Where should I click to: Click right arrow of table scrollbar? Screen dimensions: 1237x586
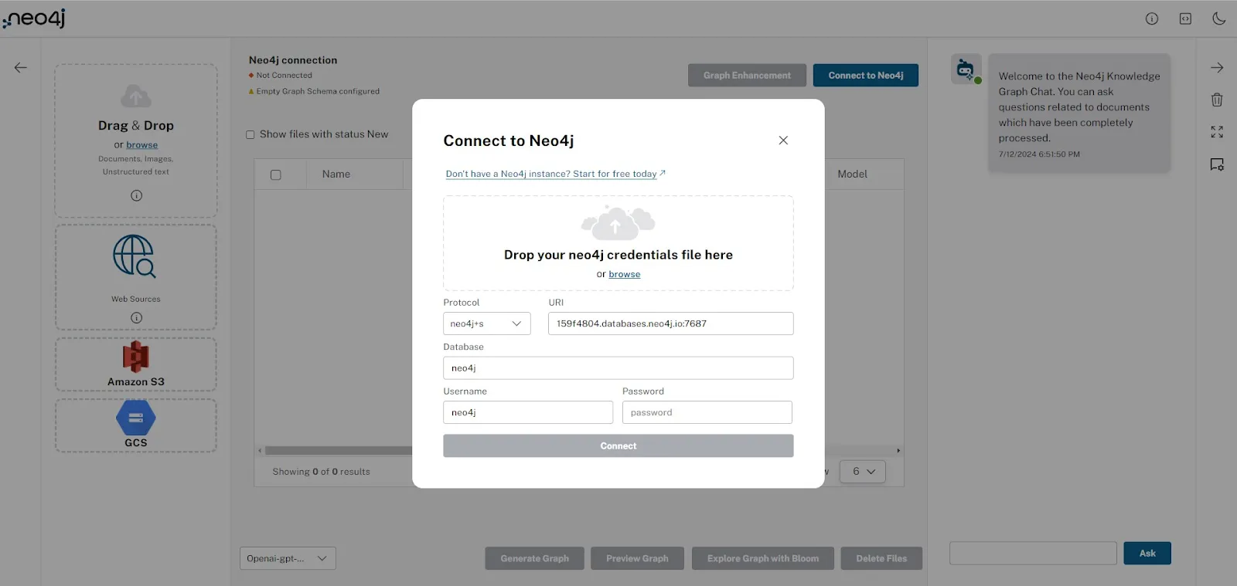[x=898, y=450]
